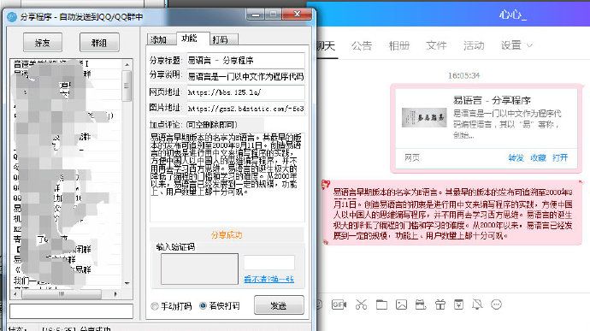Click the contact list scroll down arrow
The height and width of the screenshot is (331, 590).
click(x=127, y=284)
